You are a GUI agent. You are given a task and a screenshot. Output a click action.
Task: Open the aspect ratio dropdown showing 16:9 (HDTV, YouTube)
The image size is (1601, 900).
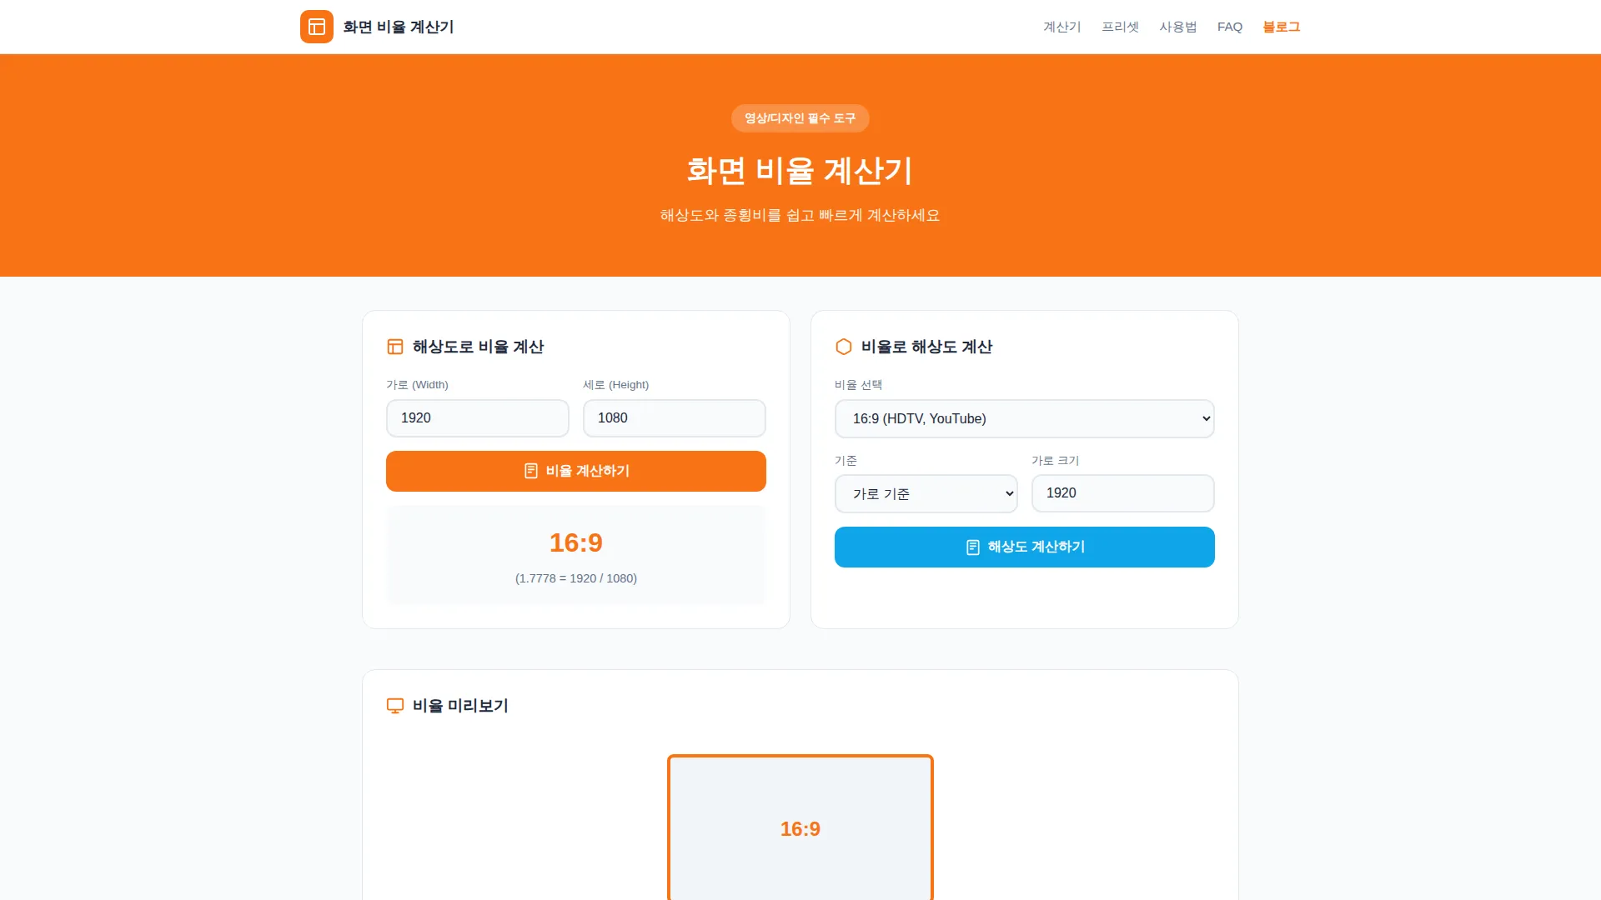tap(1024, 418)
